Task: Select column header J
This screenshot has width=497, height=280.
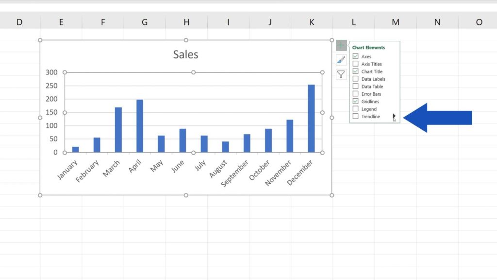Action: [x=270, y=22]
